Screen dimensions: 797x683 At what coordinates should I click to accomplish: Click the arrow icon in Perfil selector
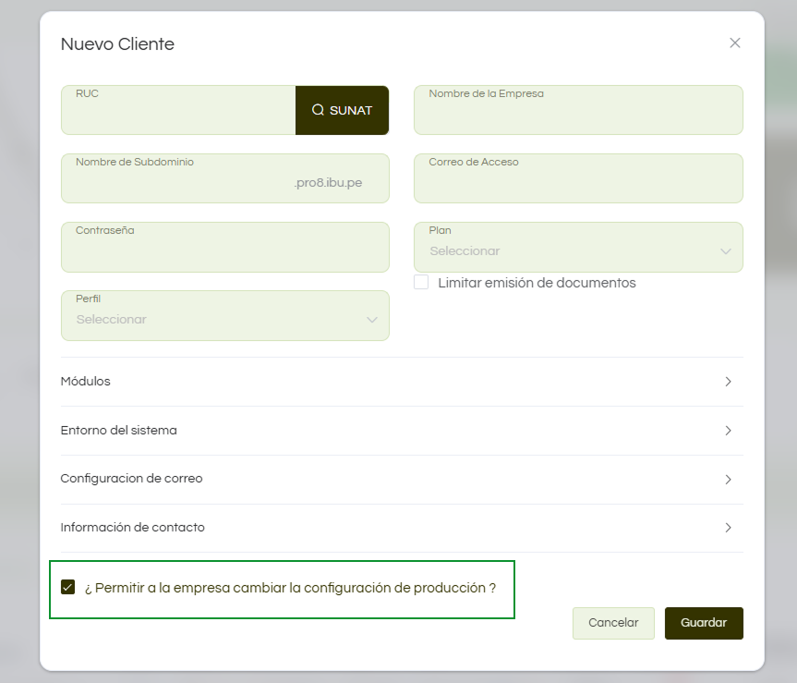pyautogui.click(x=372, y=320)
